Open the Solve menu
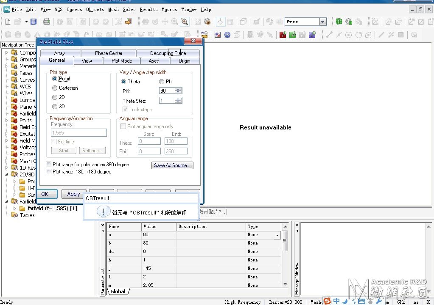Screen dimensions: 434x305 (129, 9)
